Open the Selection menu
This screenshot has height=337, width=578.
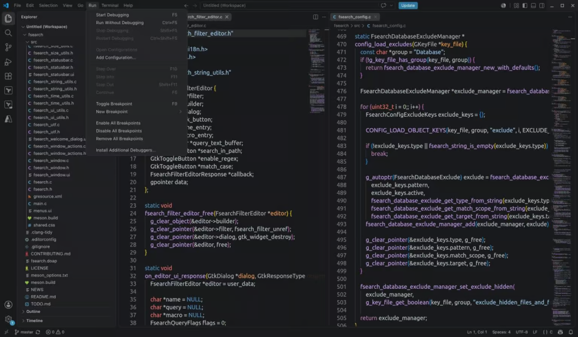click(x=48, y=5)
